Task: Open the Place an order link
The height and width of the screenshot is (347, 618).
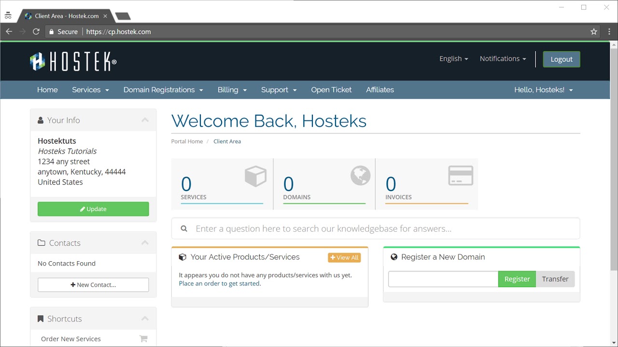Action: click(x=220, y=284)
